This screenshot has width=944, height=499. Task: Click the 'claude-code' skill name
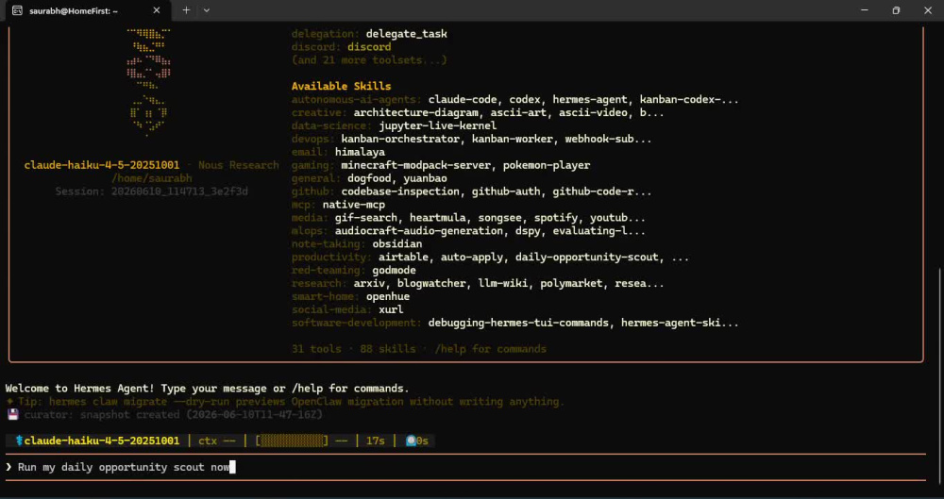point(463,99)
